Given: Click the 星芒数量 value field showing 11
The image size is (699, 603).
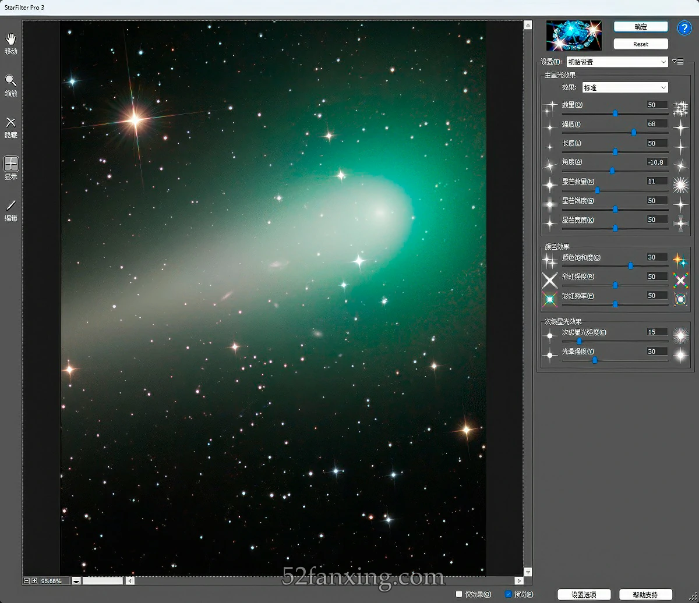Looking at the screenshot, I should (657, 182).
